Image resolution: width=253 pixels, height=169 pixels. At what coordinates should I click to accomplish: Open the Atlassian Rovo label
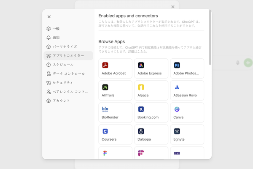click(185, 95)
